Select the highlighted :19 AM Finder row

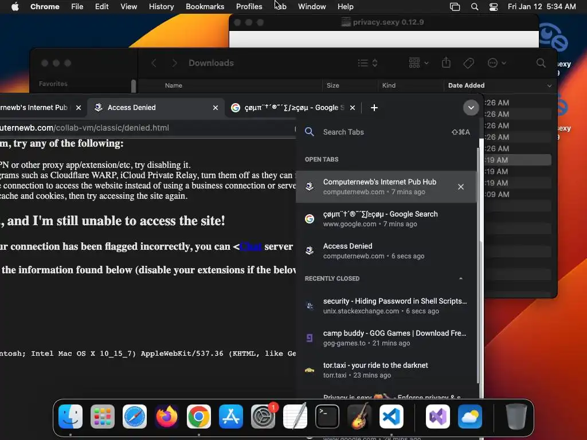[518, 160]
